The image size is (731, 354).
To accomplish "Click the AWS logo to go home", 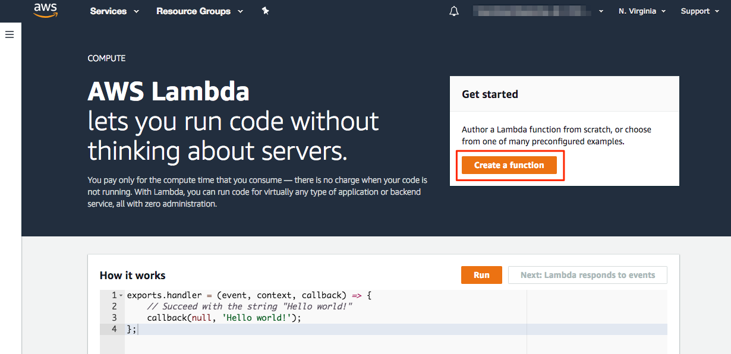I will (46, 10).
